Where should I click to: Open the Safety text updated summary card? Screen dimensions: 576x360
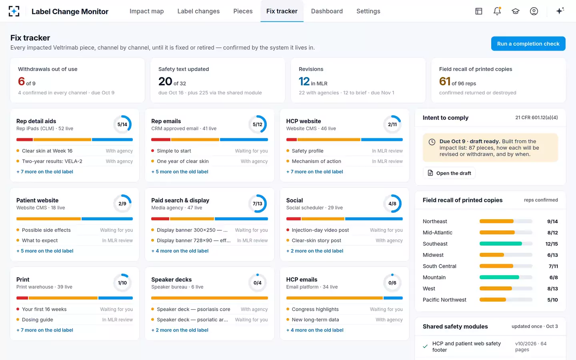218,80
